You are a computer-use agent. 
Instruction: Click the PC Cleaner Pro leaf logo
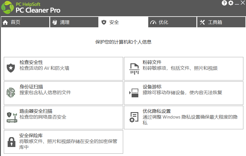coord(7,7)
